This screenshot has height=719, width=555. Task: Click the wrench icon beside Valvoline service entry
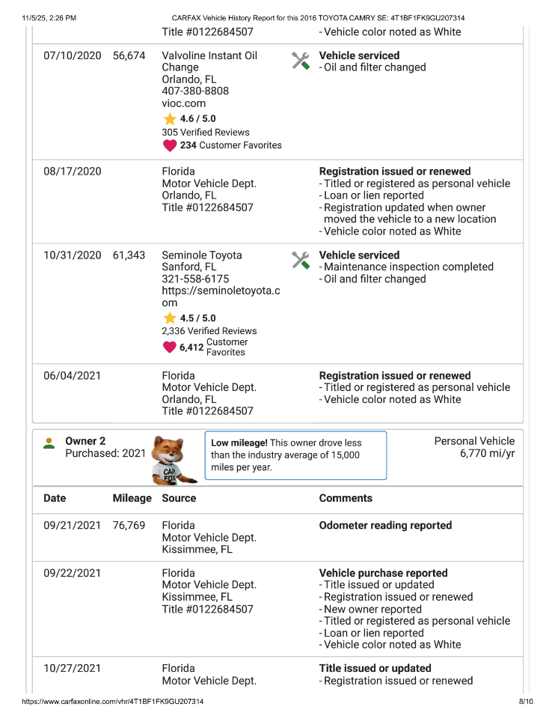pyautogui.click(x=301, y=61)
